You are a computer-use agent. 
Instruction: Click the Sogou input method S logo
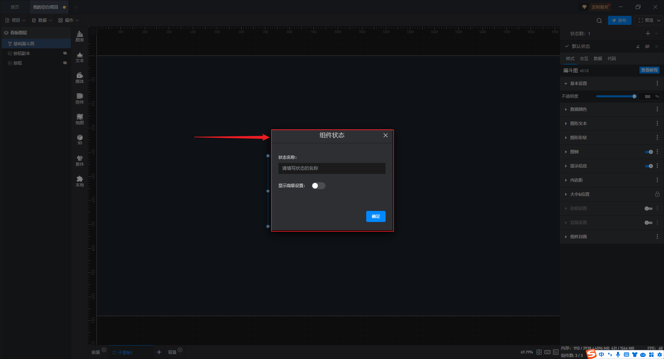(x=591, y=354)
